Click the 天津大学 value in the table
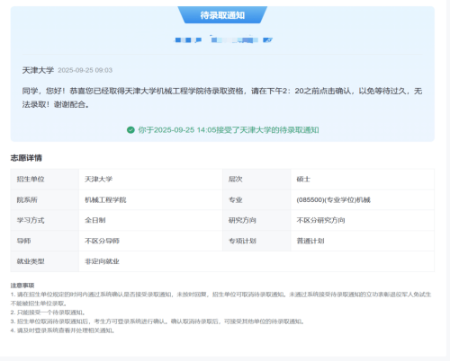Image resolution: width=450 pixels, height=361 pixels. tap(98, 179)
